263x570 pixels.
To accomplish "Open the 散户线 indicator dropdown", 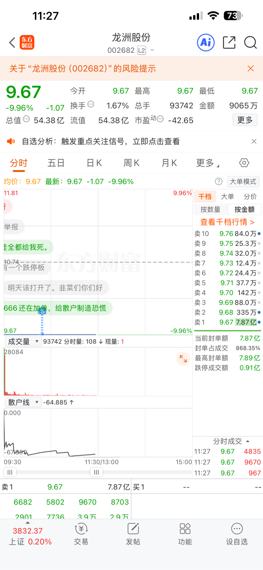I will click(23, 402).
